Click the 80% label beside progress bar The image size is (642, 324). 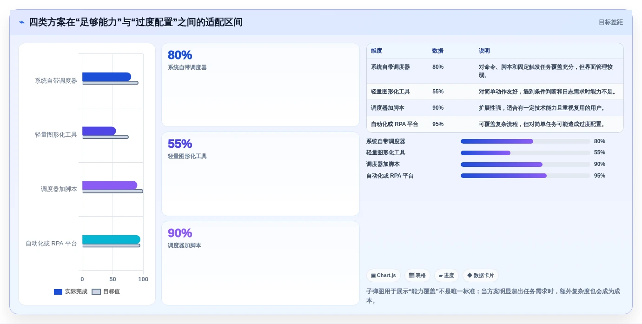600,141
